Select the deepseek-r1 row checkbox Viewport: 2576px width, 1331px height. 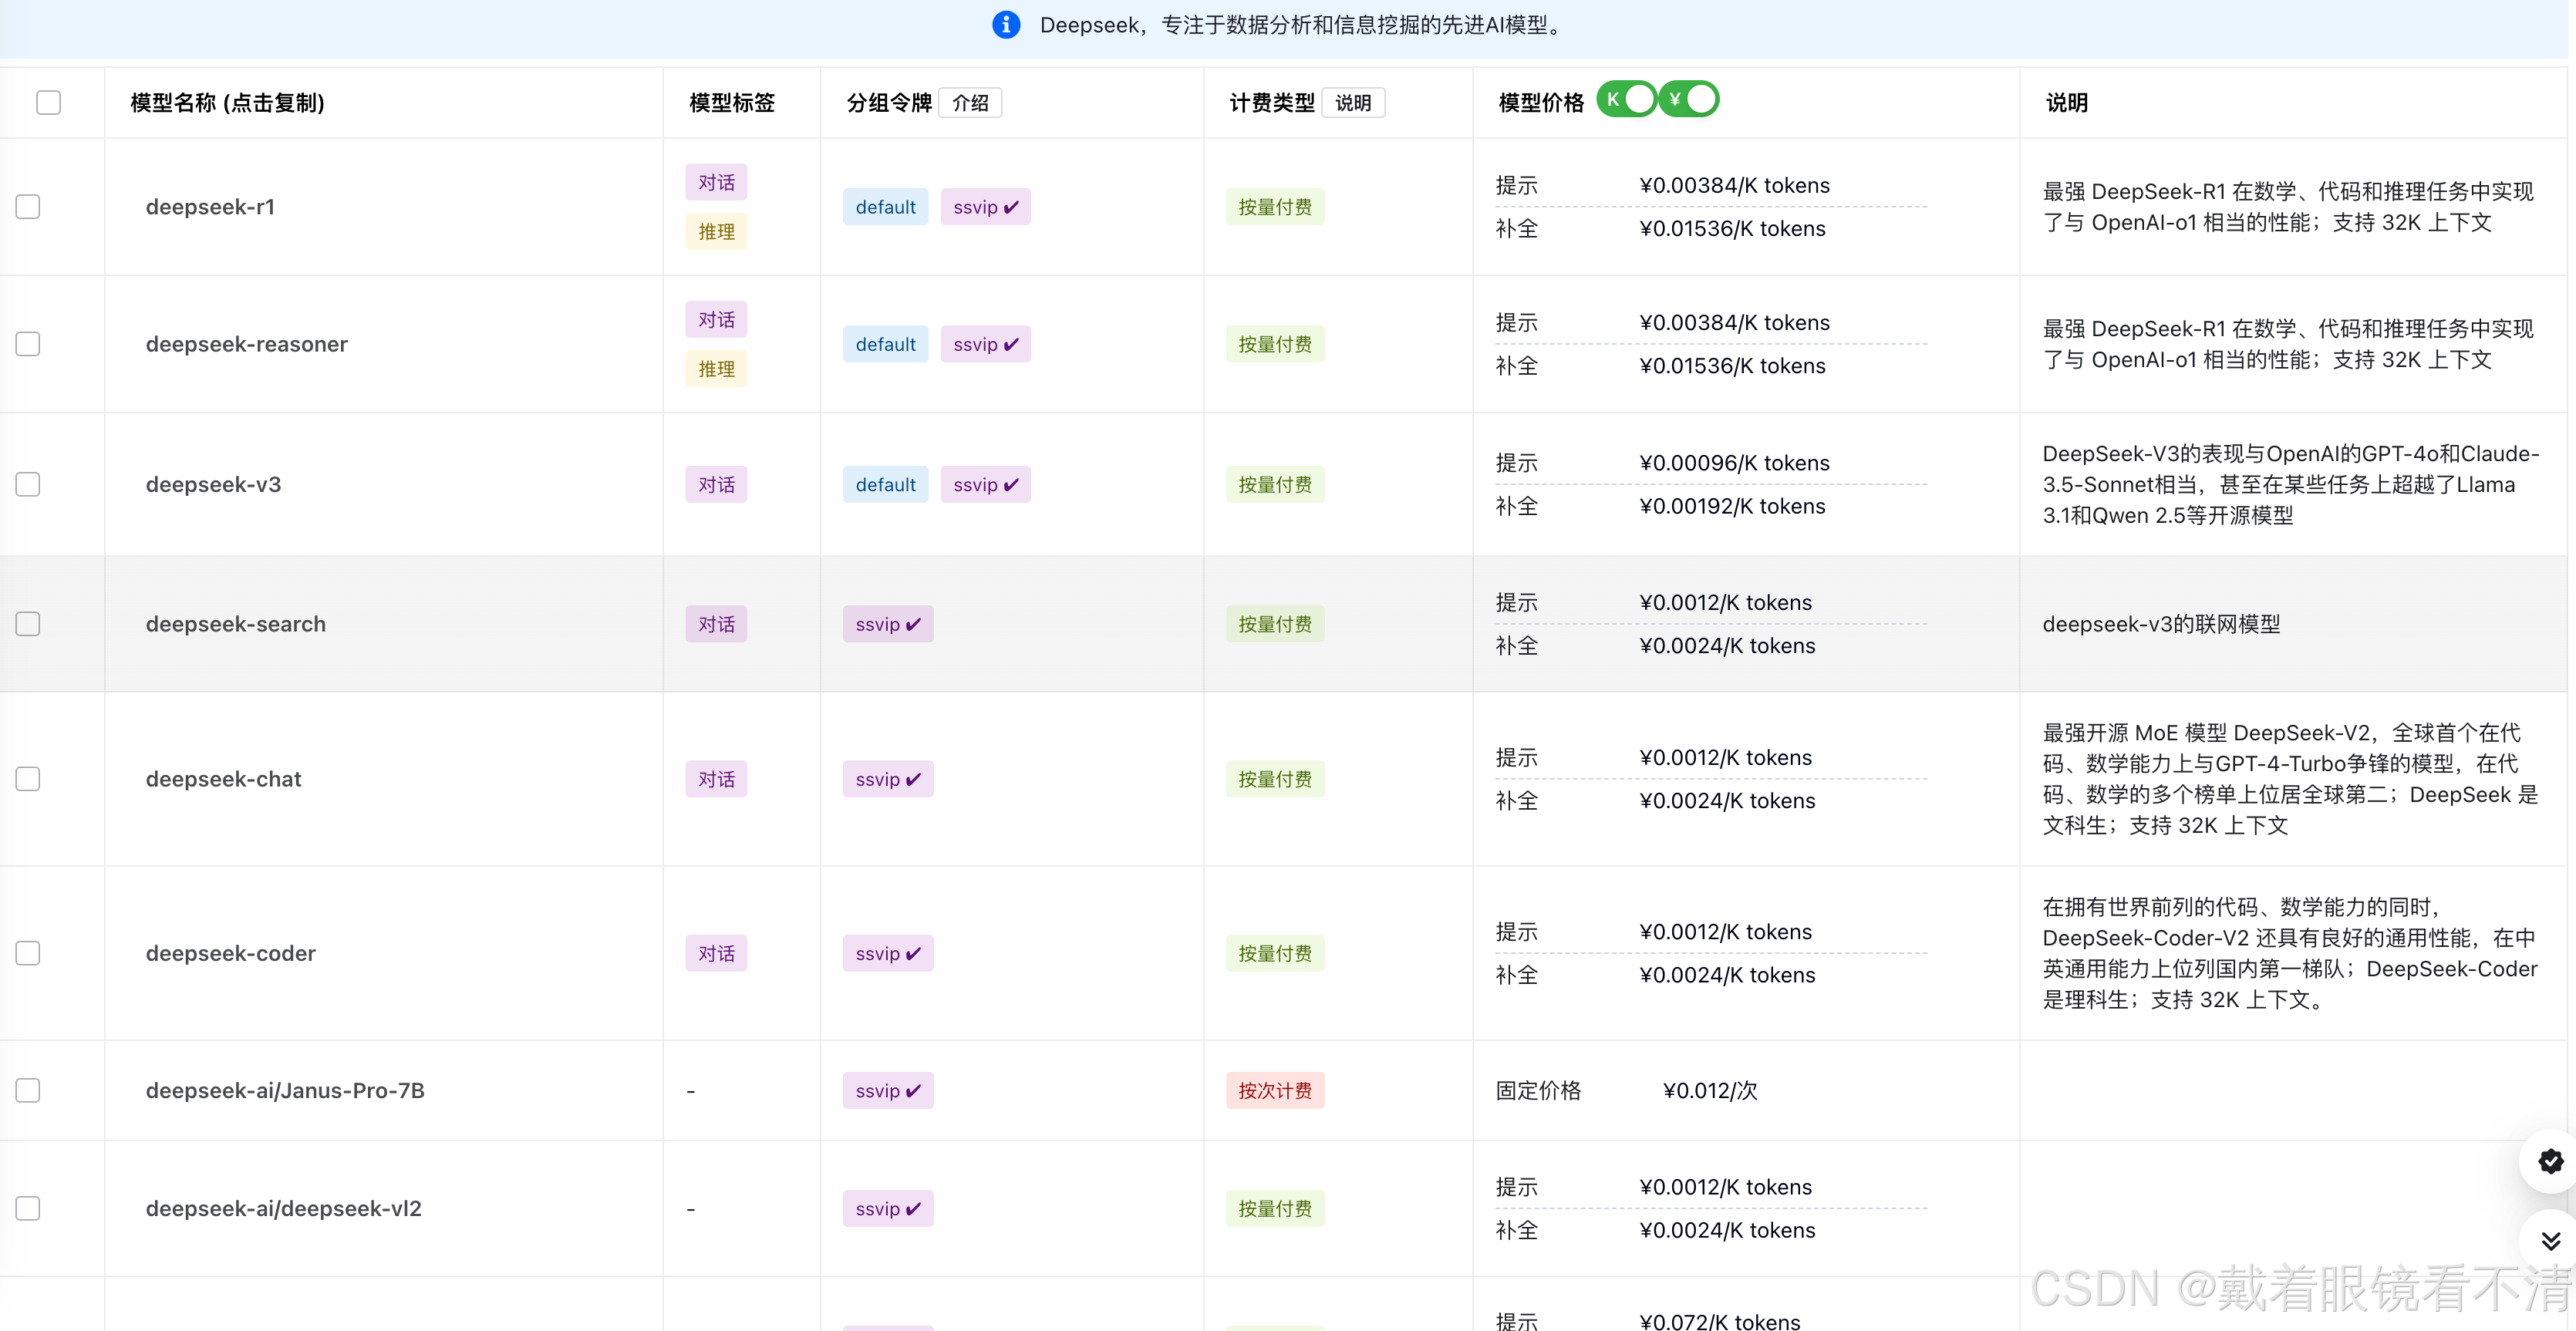(28, 207)
